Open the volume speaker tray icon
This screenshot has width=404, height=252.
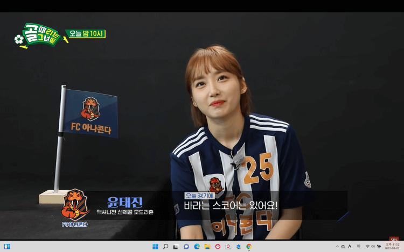373,246
